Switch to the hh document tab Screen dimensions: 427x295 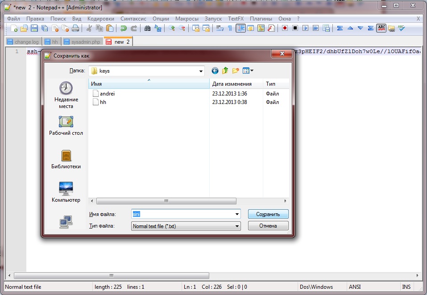[x=52, y=42]
